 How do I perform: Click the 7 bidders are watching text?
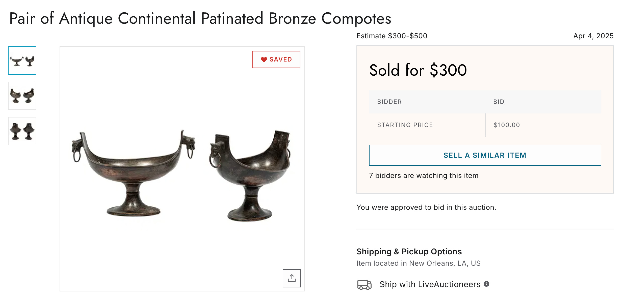pos(424,175)
